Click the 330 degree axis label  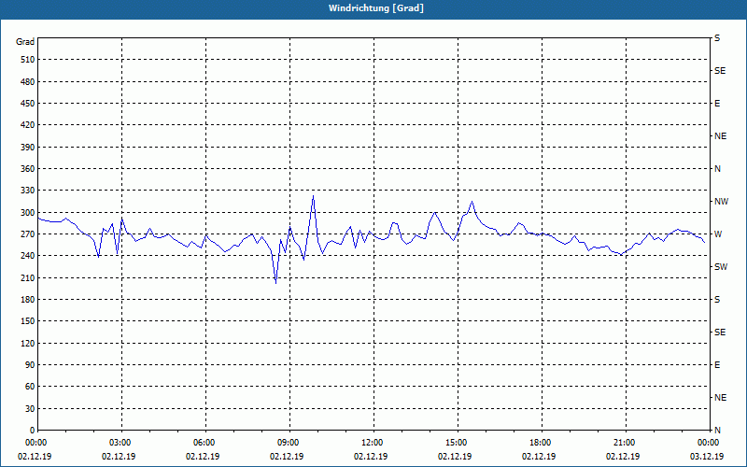(x=28, y=191)
